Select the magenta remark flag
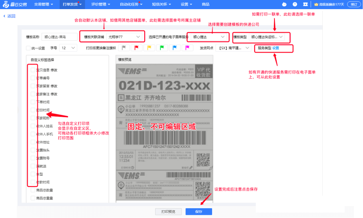 tap(187, 48)
